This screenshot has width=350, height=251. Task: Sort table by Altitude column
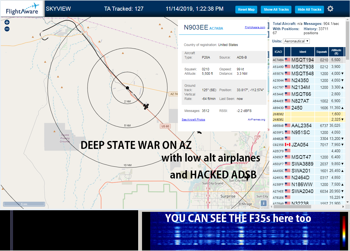pyautogui.click(x=336, y=51)
